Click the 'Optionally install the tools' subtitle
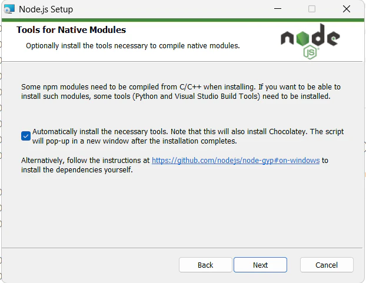 (x=133, y=46)
